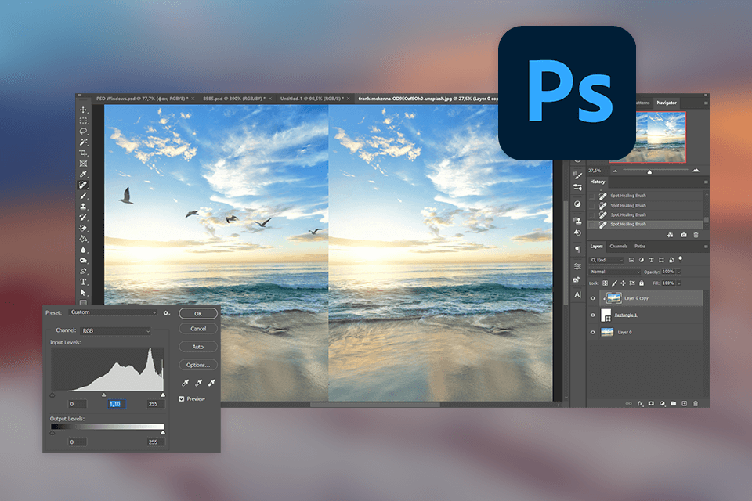Click the white point eyedropper in Levels

(x=211, y=383)
